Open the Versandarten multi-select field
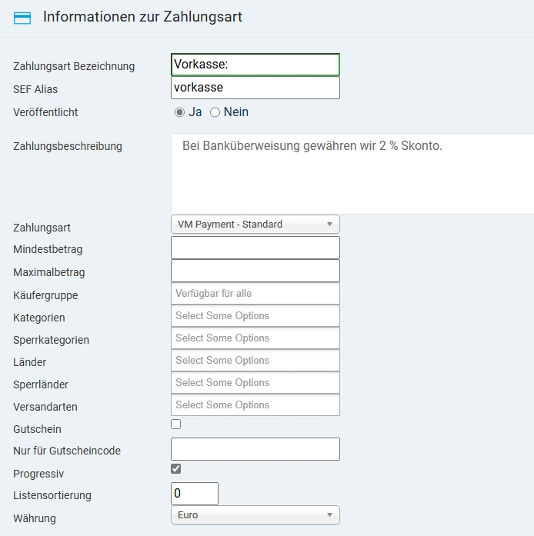534x536 pixels. tap(255, 404)
